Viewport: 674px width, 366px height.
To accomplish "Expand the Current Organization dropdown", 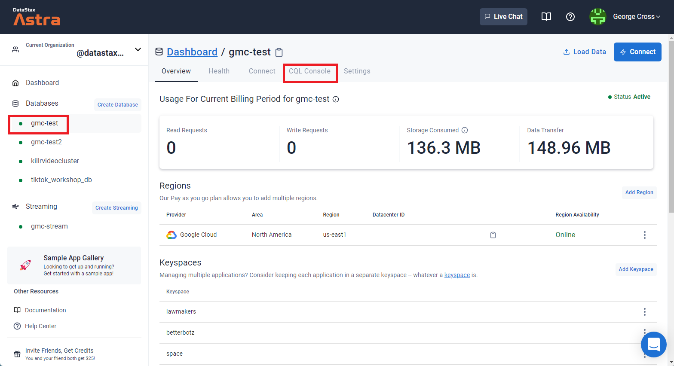I will coord(138,49).
